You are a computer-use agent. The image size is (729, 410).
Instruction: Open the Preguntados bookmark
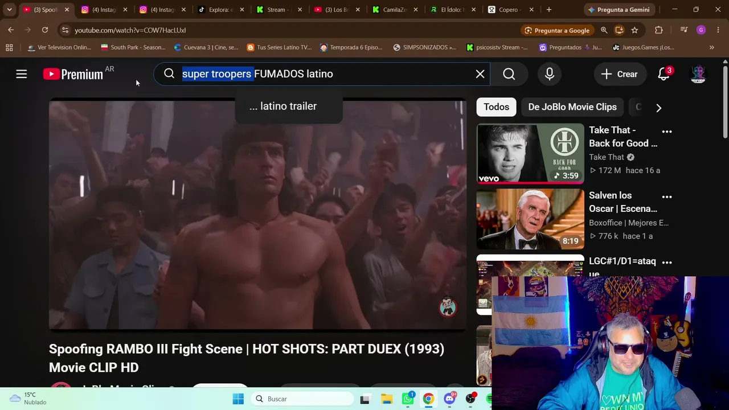[x=570, y=47]
